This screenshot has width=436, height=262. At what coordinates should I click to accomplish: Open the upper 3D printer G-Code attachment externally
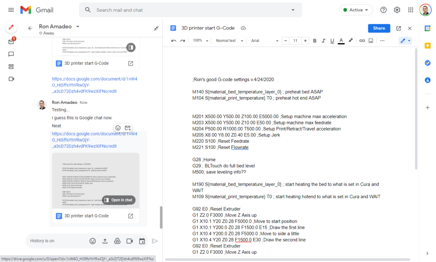[x=130, y=63]
